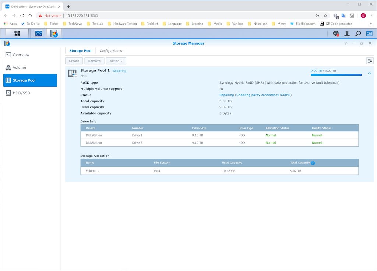
Task: Click the Total Capacity info icon
Action: point(313,163)
